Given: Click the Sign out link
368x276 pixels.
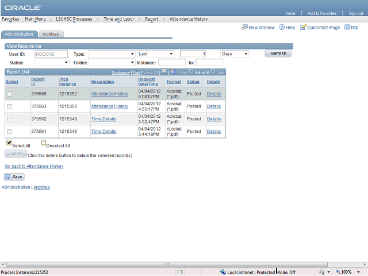Looking at the screenshot, I should (x=356, y=13).
